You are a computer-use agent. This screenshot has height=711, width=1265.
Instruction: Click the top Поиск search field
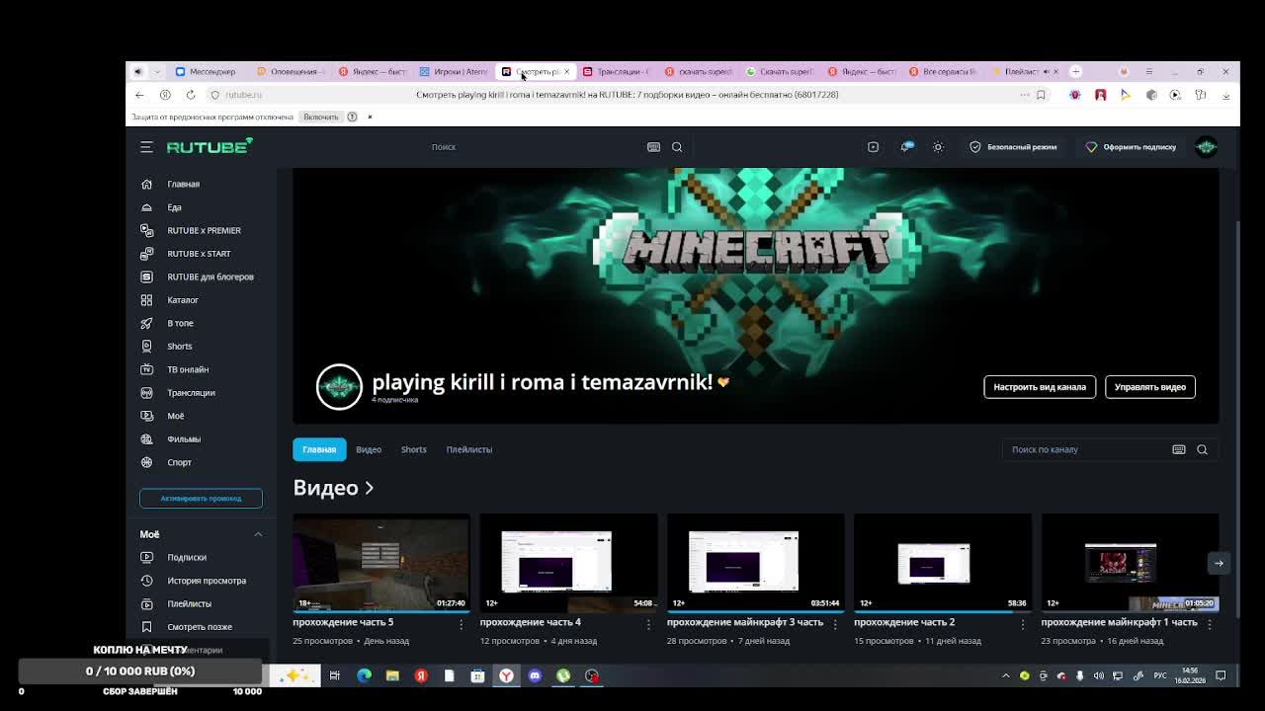coord(534,147)
